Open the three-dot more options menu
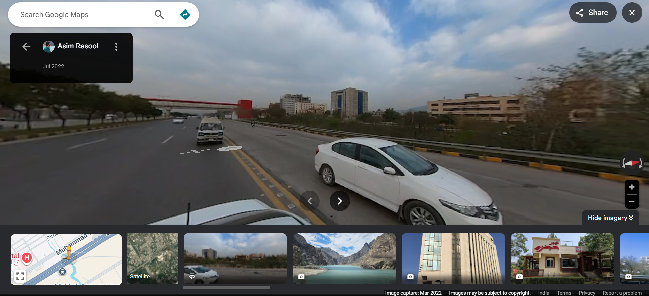649x296 pixels. coord(116,47)
